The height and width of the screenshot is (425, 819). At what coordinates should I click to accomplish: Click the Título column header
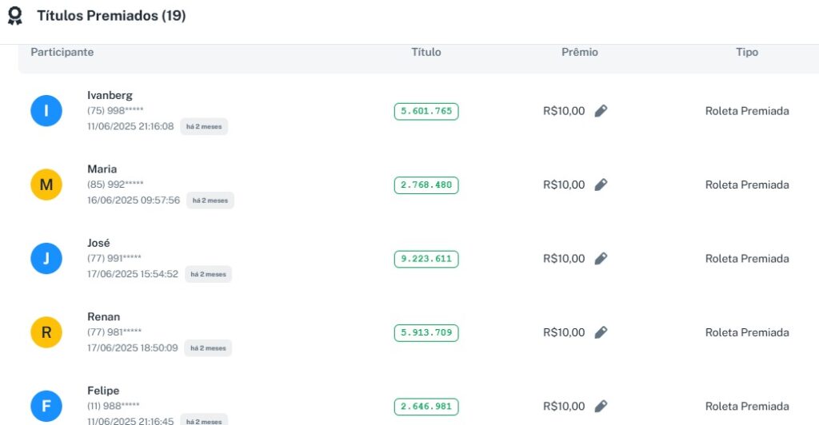(x=426, y=53)
